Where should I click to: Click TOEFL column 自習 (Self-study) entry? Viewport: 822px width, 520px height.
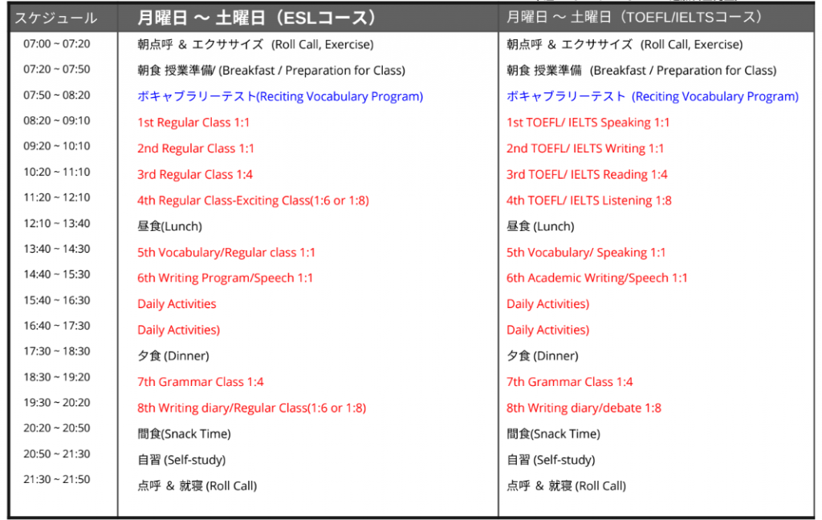[x=551, y=461]
